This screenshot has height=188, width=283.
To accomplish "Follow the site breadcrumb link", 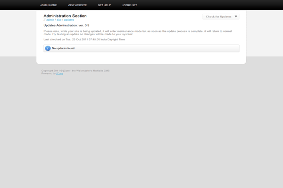I will 59,20.
